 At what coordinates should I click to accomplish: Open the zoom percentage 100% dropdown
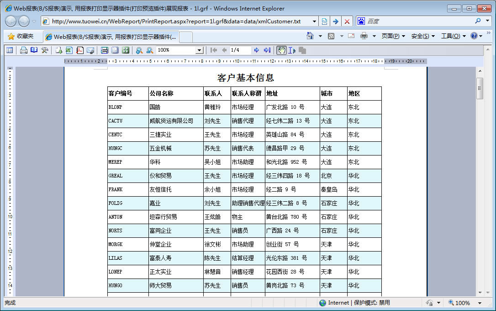coord(199,50)
